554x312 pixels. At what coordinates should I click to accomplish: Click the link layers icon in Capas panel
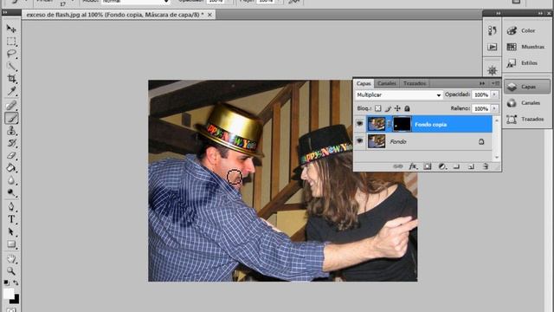398,166
